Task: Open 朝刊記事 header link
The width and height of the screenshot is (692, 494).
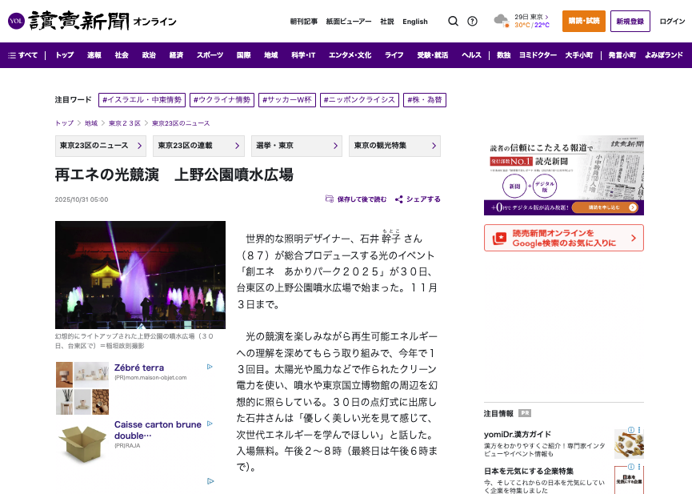Action: click(x=304, y=21)
